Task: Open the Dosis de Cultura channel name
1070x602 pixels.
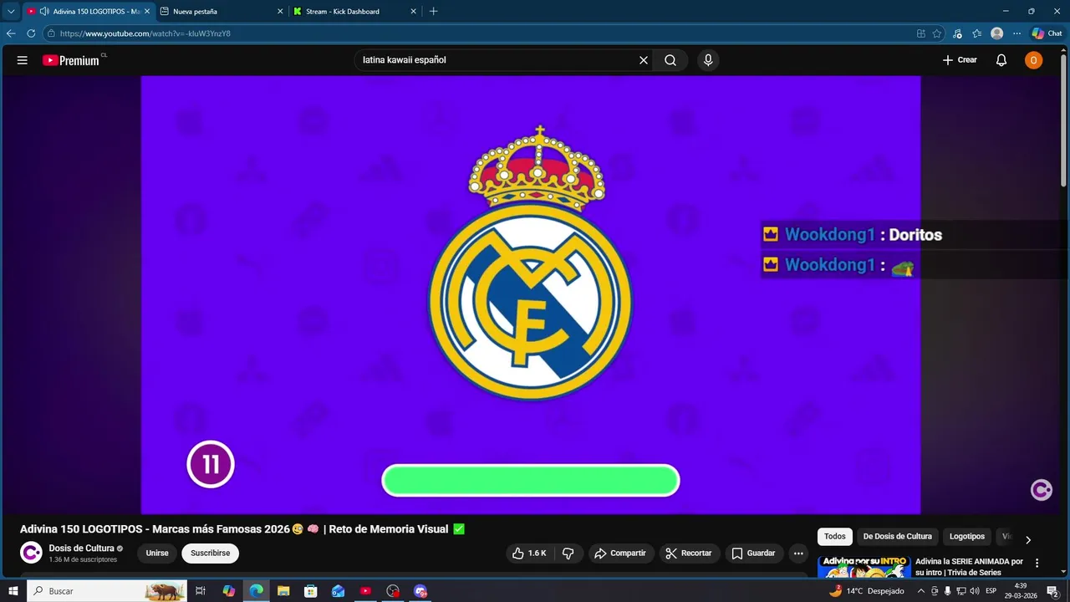Action: [81, 548]
